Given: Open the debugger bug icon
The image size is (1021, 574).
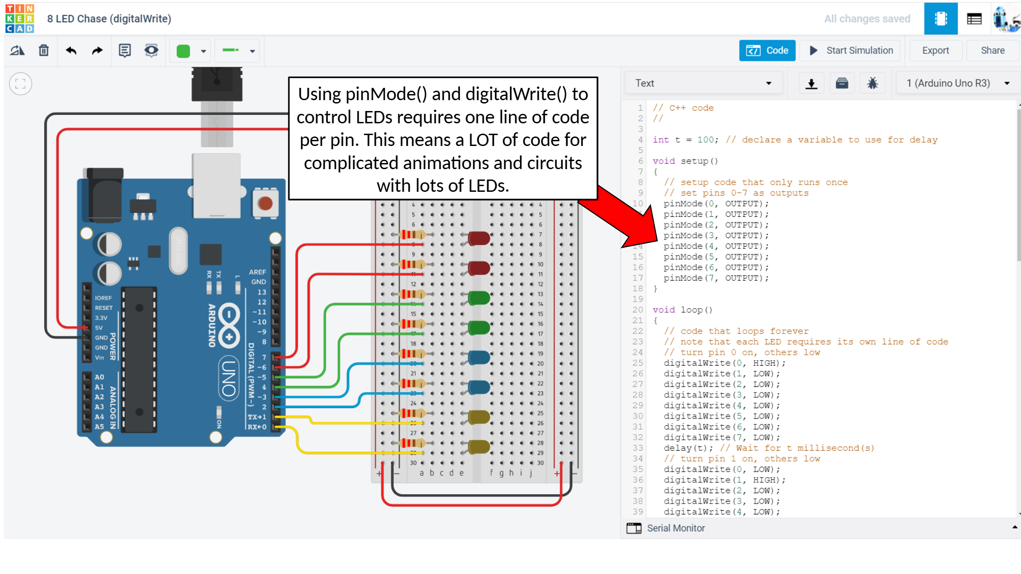Looking at the screenshot, I should [x=873, y=84].
